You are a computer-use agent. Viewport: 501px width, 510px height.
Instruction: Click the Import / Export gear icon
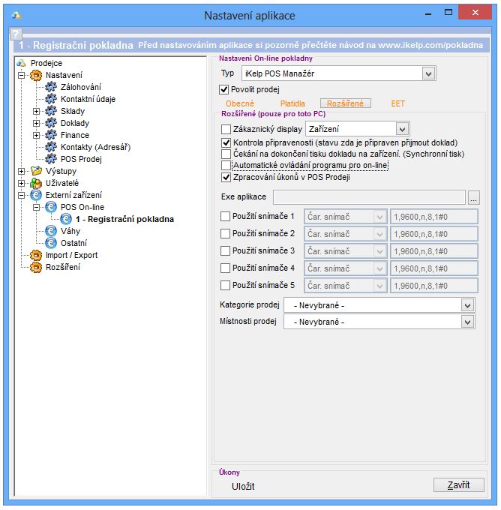[x=36, y=255]
